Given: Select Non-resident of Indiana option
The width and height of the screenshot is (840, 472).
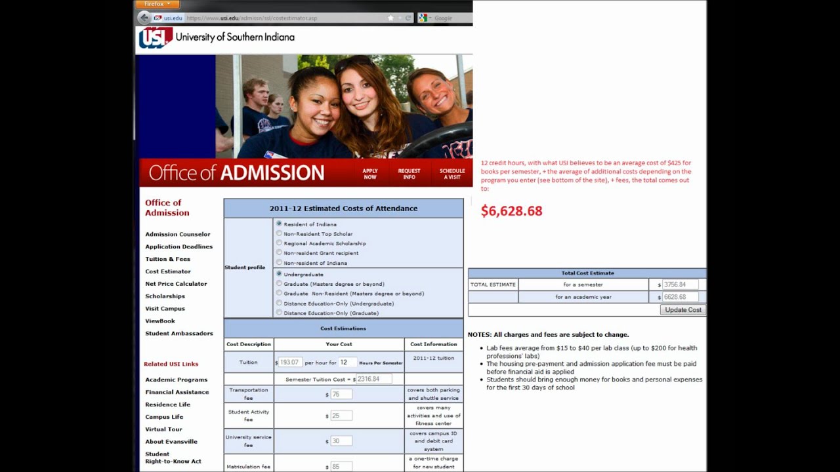Looking at the screenshot, I should tap(279, 262).
